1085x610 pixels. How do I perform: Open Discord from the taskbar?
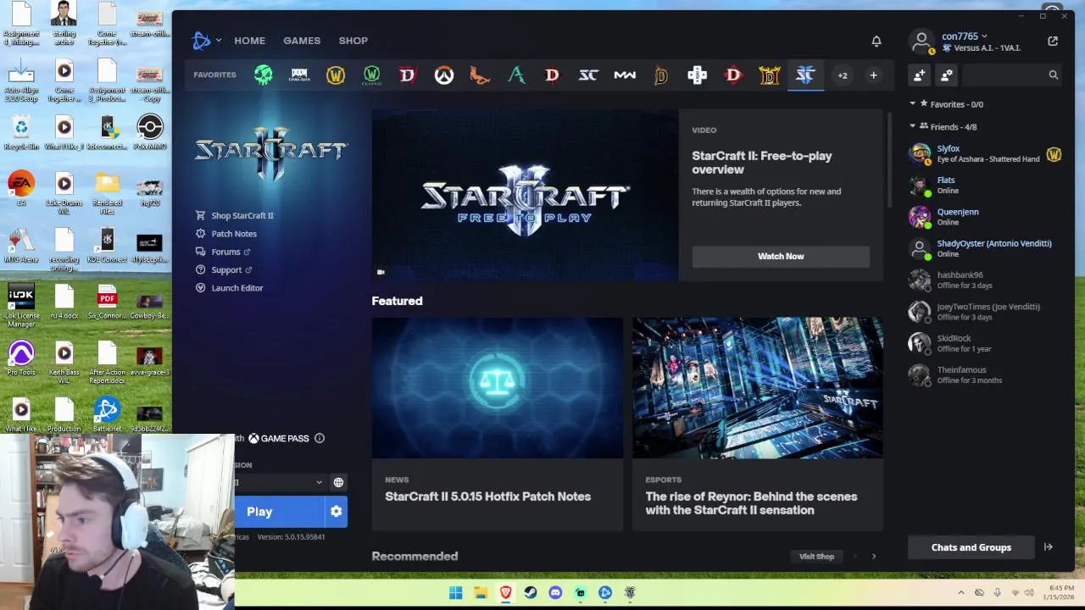555,593
